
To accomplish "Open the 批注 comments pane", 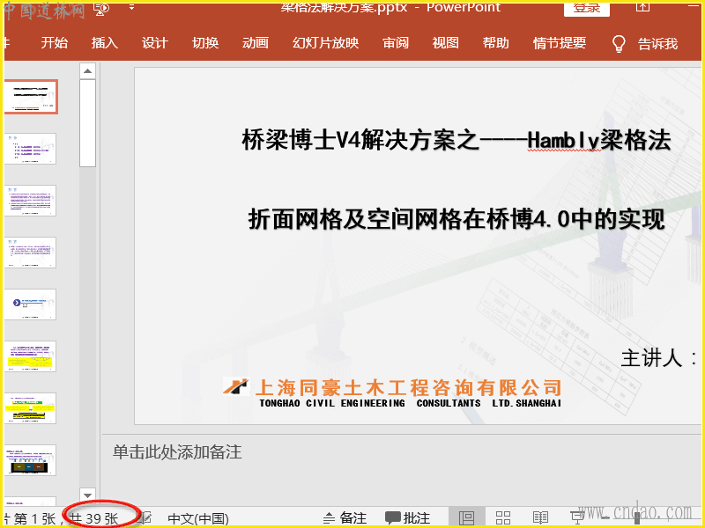I will coord(408,518).
